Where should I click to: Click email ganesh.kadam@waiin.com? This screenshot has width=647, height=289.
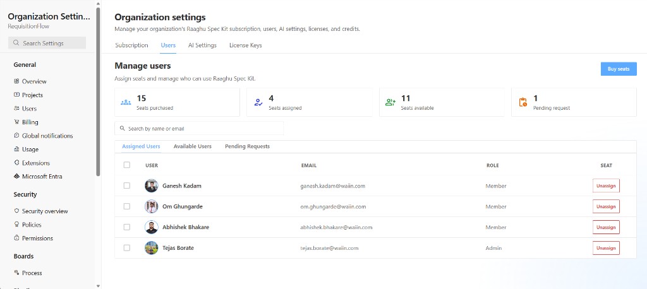[x=332, y=186]
